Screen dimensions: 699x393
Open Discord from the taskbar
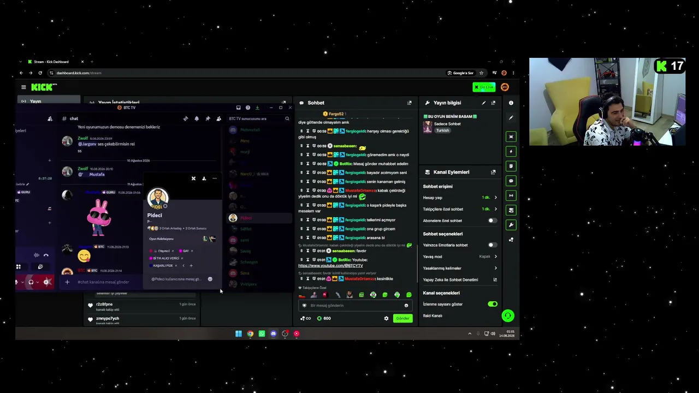[273, 334]
